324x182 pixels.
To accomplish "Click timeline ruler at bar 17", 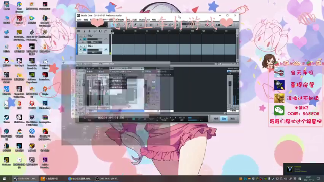I will point(124,31).
